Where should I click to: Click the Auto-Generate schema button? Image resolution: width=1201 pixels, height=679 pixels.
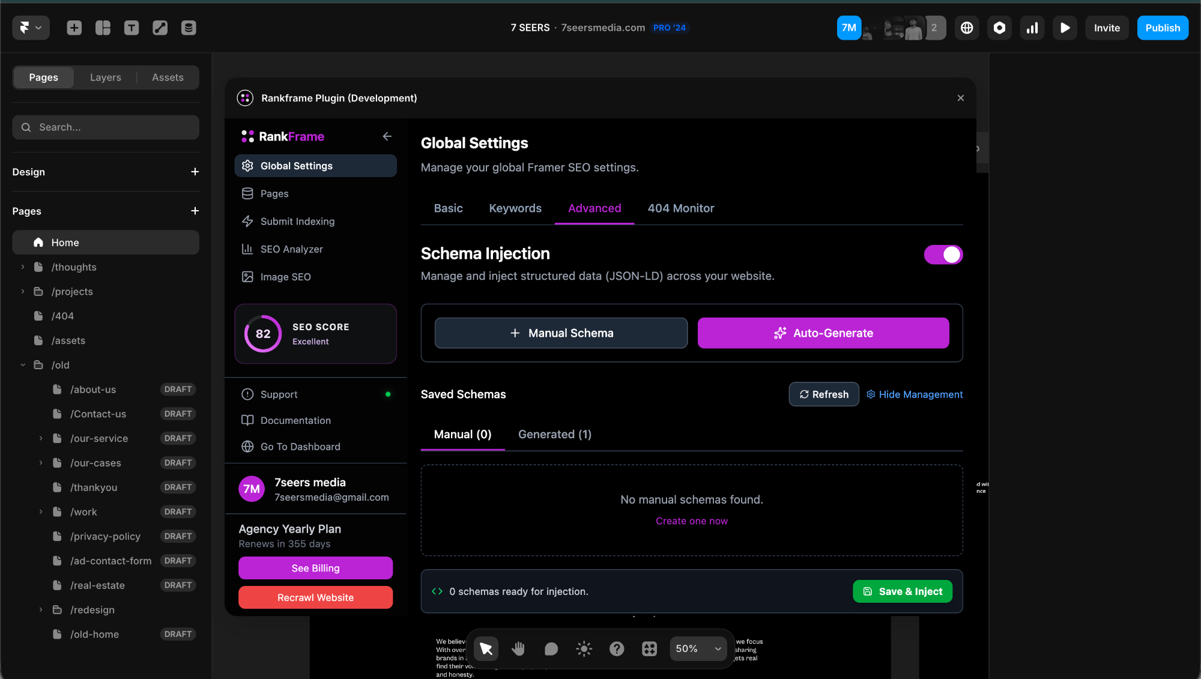point(823,333)
